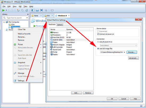Click Cancel in settings dialog
Image resolution: width=146 pixels, height=108 pixels.
pyautogui.click(x=124, y=99)
